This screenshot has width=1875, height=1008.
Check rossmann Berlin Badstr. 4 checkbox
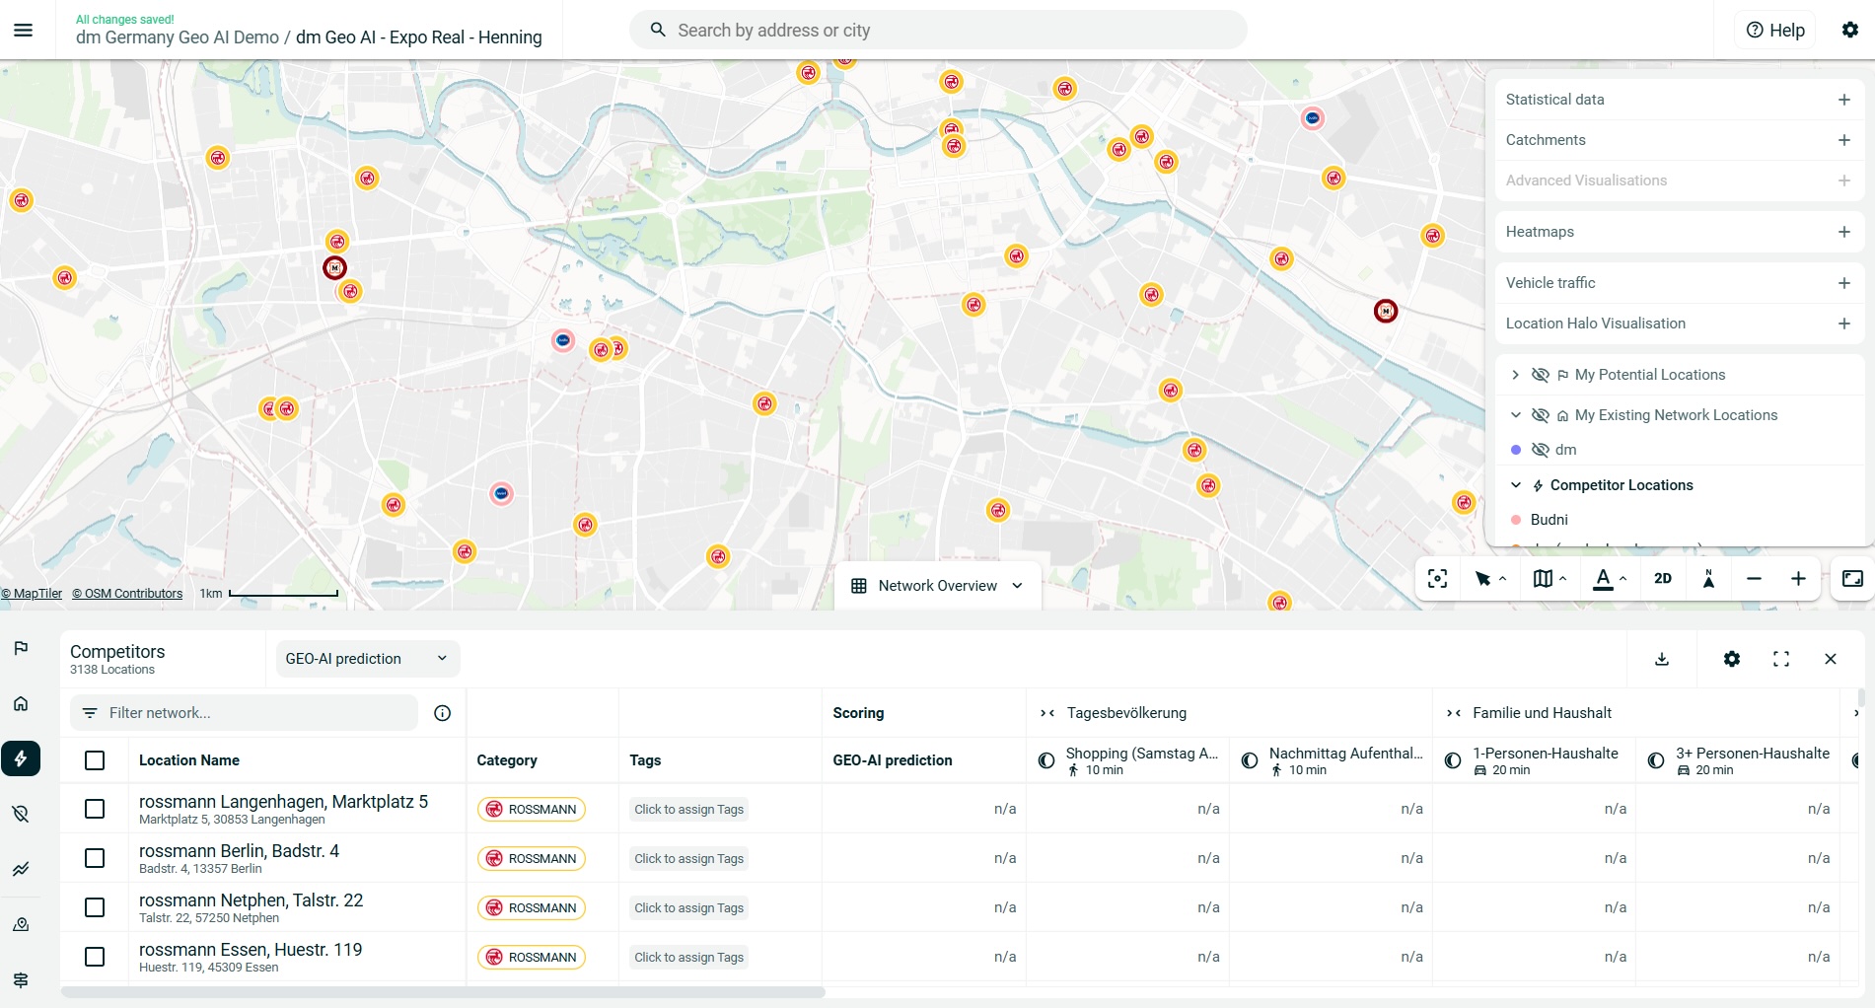coord(95,858)
